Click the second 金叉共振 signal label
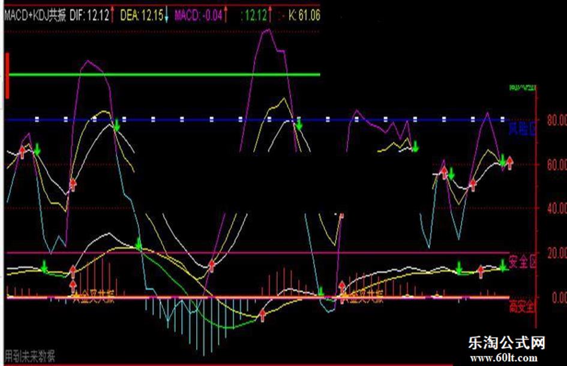 362,297
